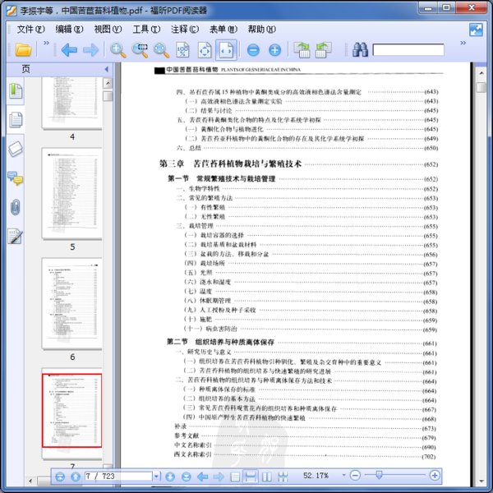Viewport: 493px width, 493px height.
Task: Click the thumbnail panel left scroll arrow
Action: pyautogui.click(x=30, y=481)
